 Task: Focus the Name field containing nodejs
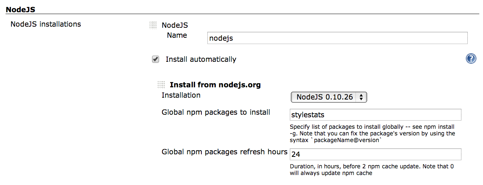point(337,38)
